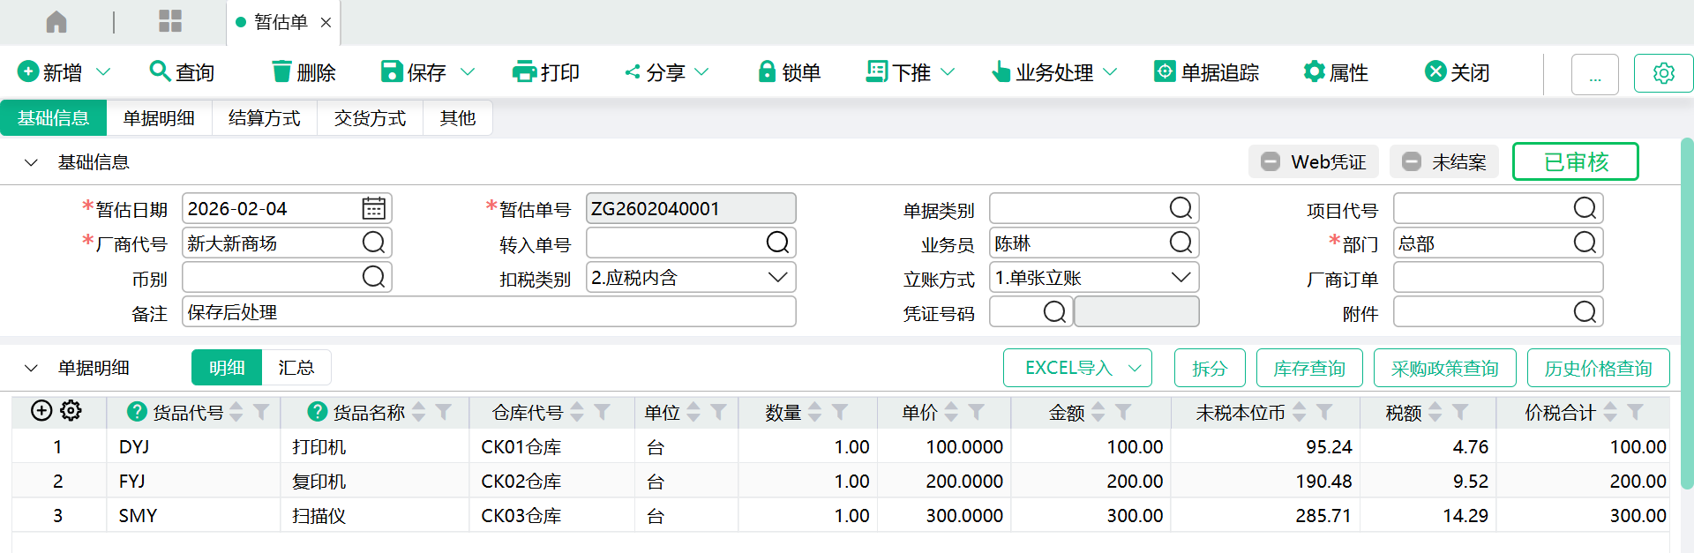Expand the EXCEL导入 dropdown button
This screenshot has height=553, width=1694.
tap(1135, 368)
